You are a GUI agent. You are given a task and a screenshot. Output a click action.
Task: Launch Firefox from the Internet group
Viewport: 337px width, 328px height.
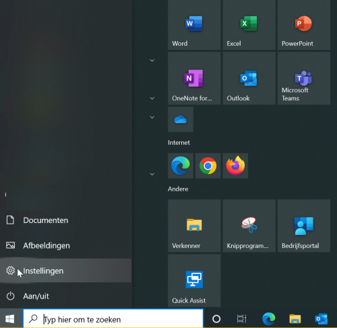point(235,166)
